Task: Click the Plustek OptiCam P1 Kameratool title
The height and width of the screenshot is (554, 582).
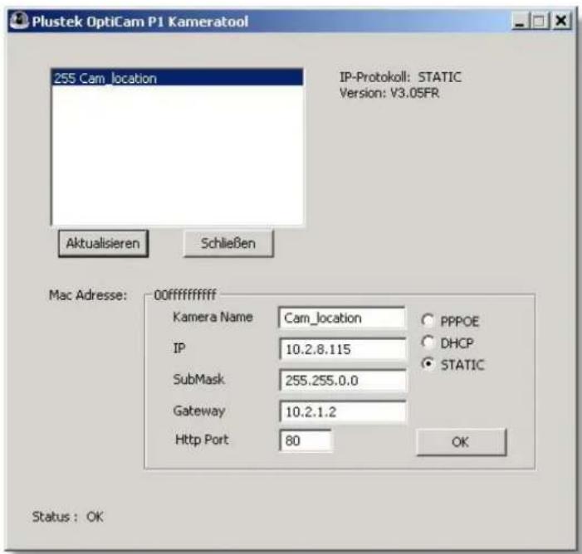Action: [140, 22]
